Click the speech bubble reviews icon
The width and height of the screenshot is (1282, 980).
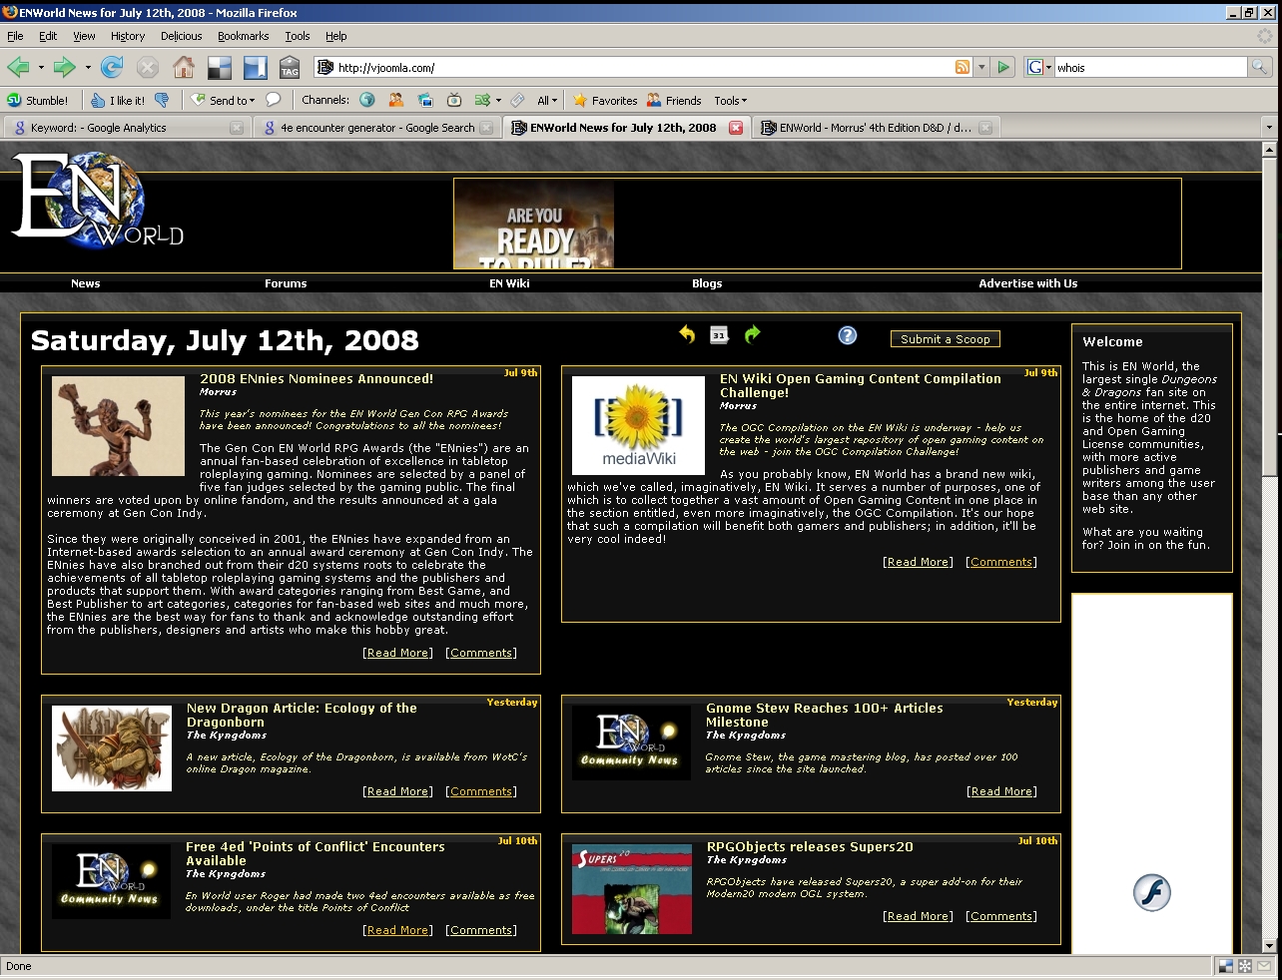tap(274, 100)
